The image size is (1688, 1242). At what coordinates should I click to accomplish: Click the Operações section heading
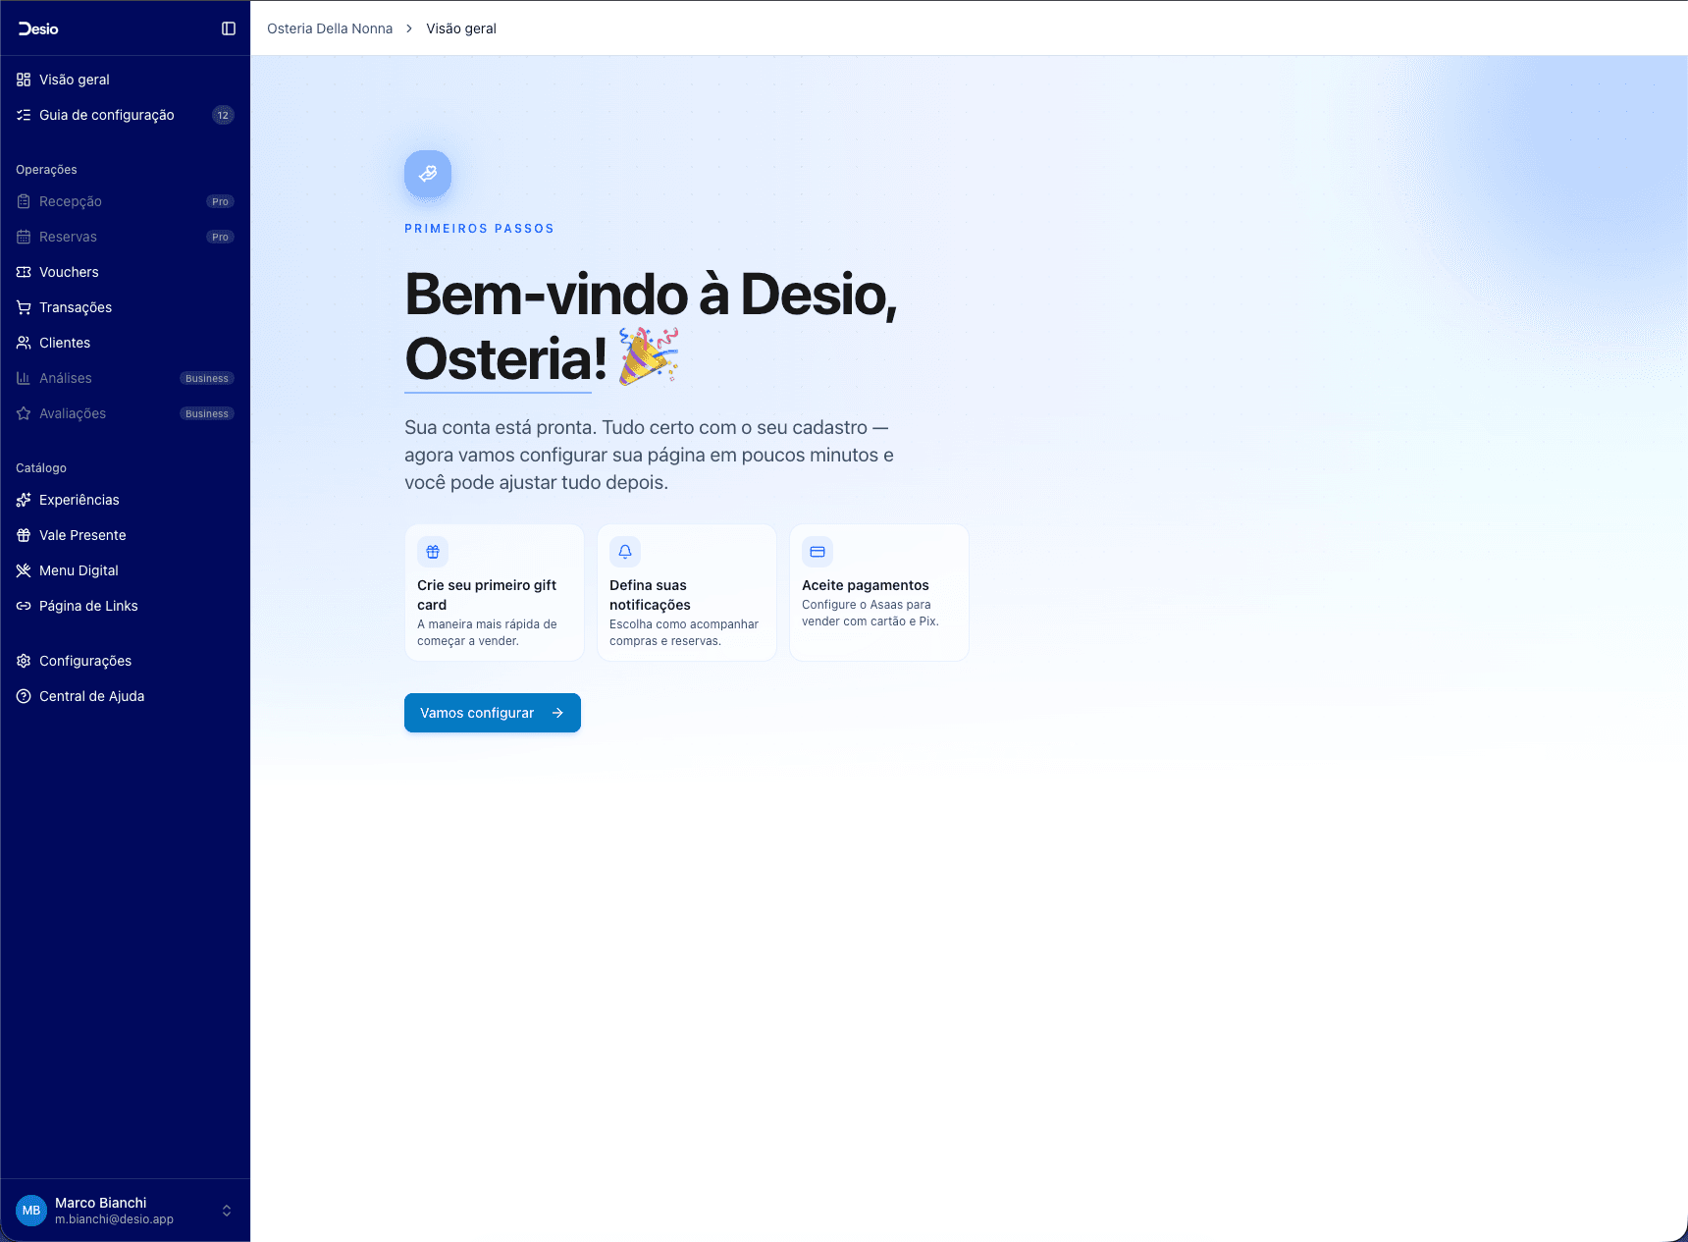[x=46, y=170]
